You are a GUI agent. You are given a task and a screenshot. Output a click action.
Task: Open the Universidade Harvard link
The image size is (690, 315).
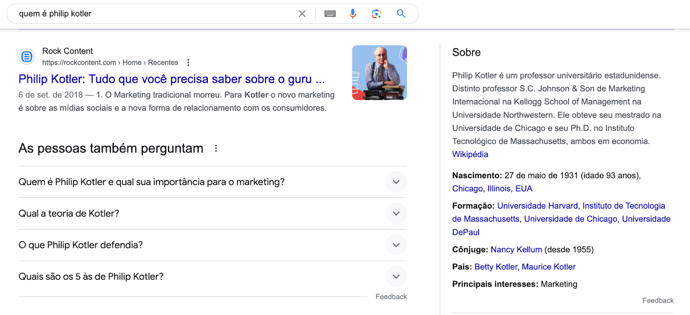(x=537, y=206)
